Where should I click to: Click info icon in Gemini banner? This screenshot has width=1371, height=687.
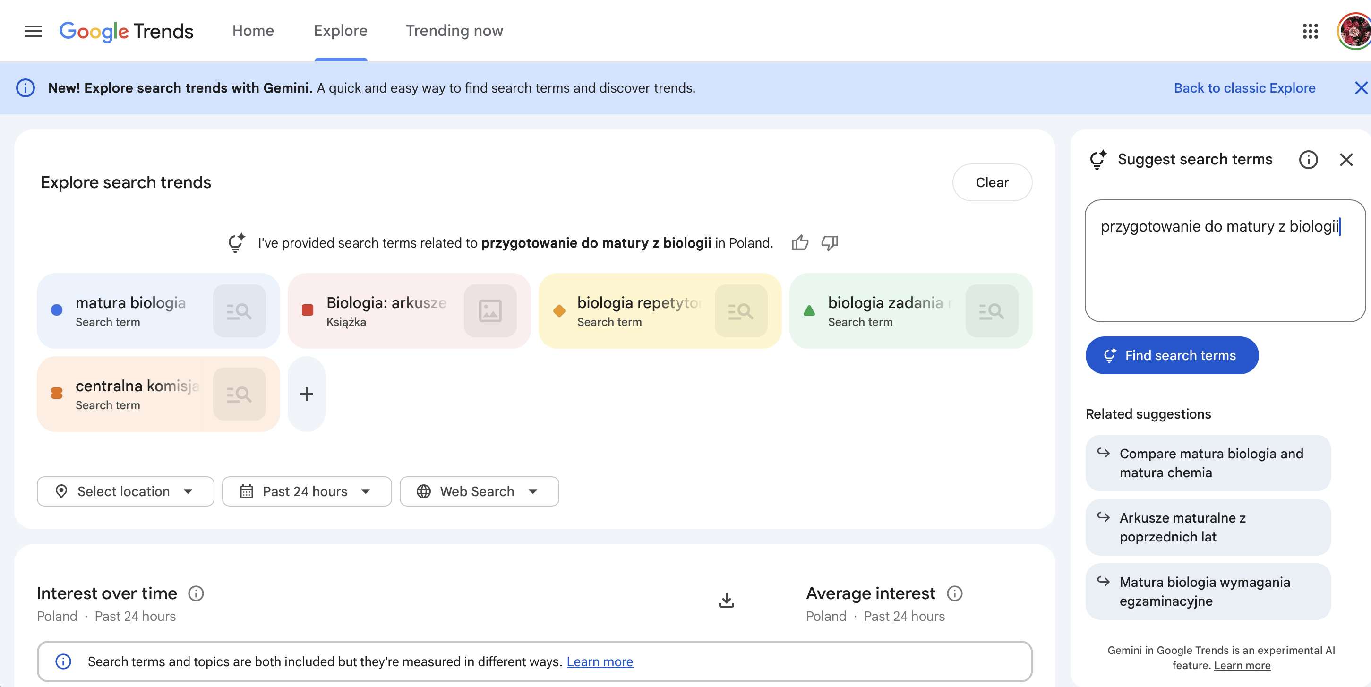pos(26,88)
